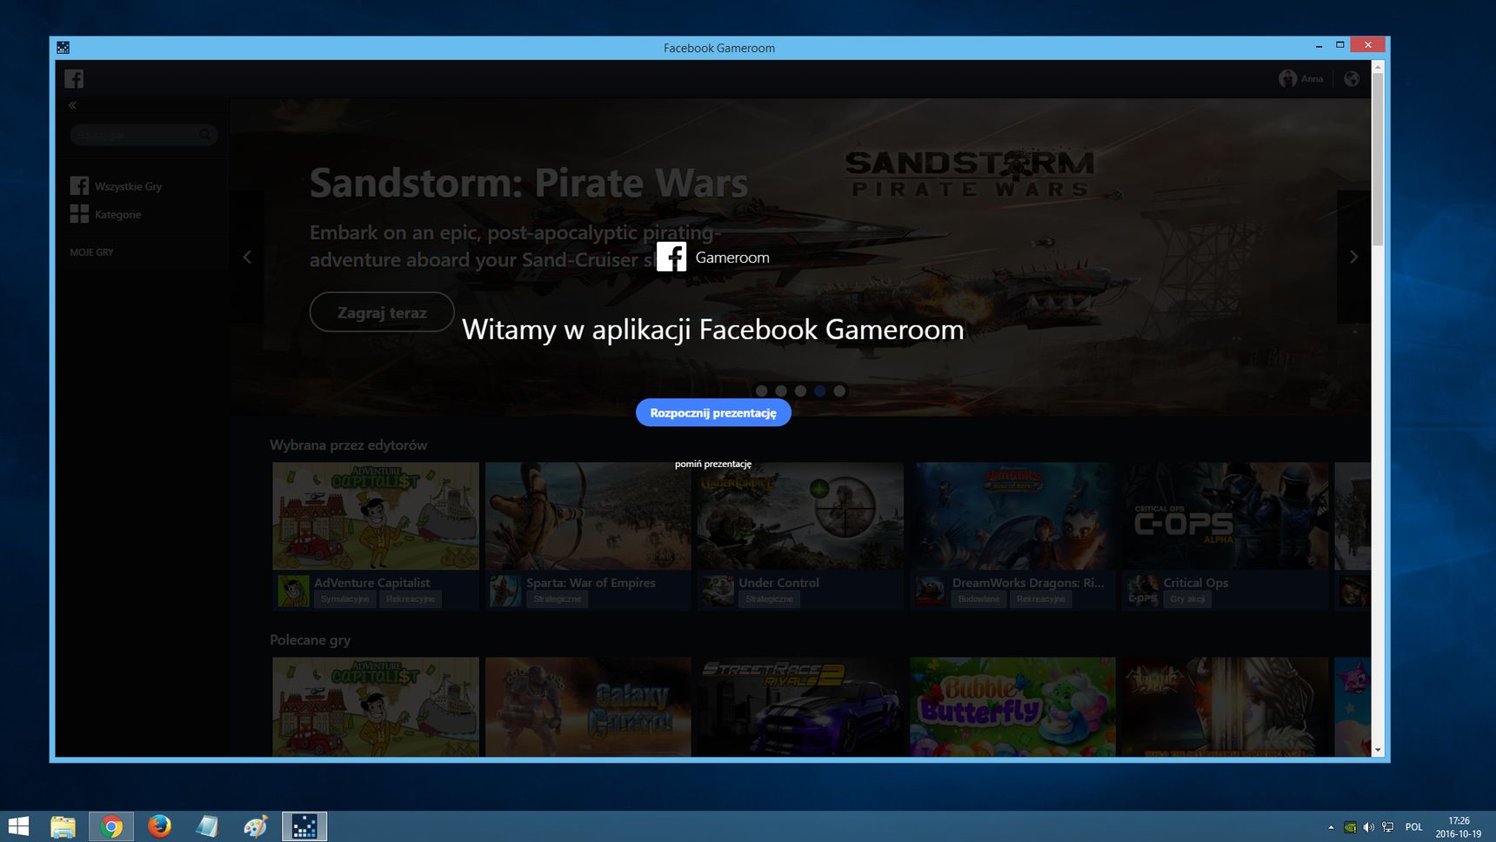Click the globe notifications icon
Screen dimensions: 1496x842
[1352, 79]
